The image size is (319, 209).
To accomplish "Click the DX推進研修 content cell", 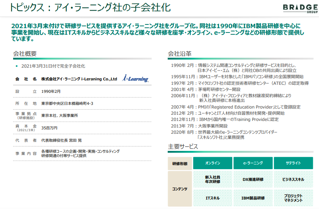I will coord(253,179).
